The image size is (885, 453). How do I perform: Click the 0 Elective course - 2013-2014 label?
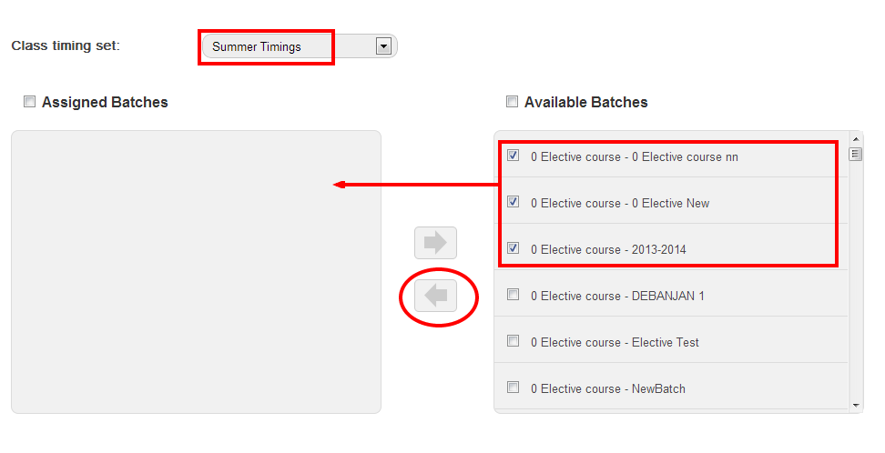(x=608, y=249)
